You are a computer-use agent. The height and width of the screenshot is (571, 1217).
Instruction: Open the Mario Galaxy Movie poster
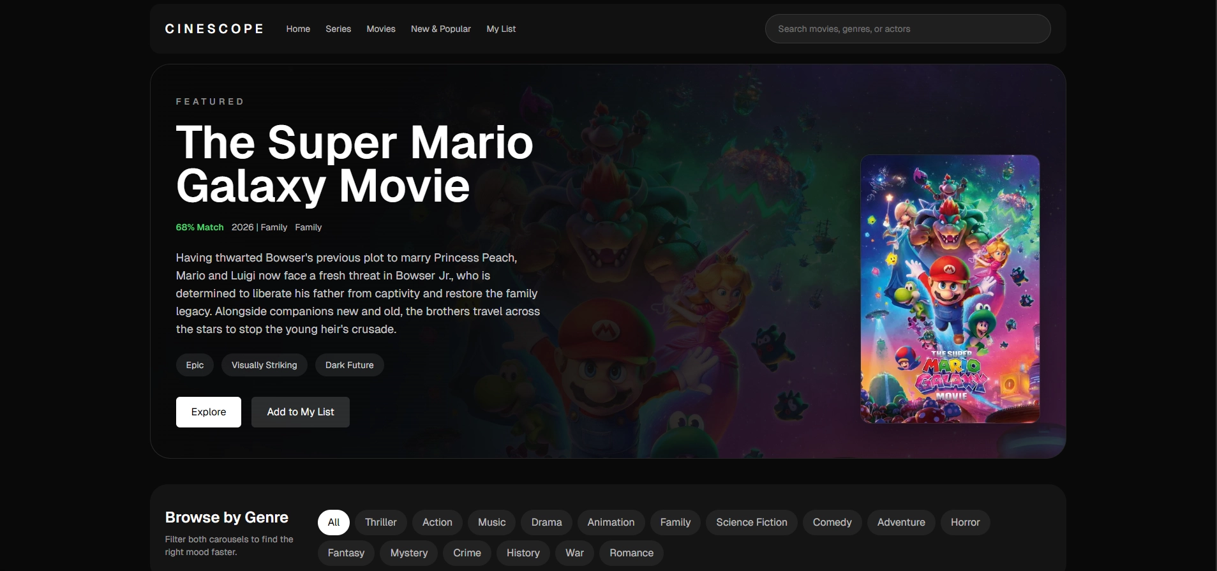point(950,289)
